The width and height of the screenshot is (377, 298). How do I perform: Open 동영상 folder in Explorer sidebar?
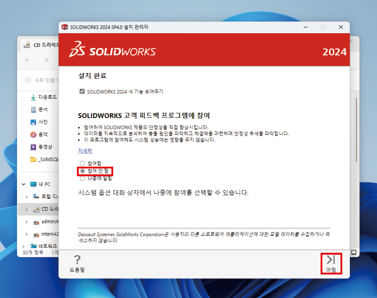[41, 147]
